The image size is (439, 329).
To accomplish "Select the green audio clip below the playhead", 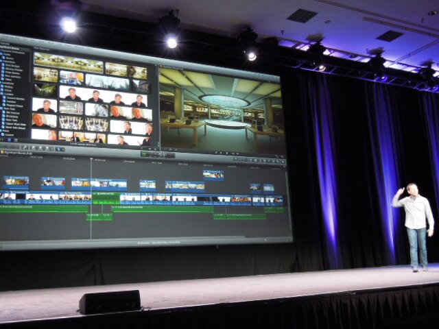I will (99, 217).
